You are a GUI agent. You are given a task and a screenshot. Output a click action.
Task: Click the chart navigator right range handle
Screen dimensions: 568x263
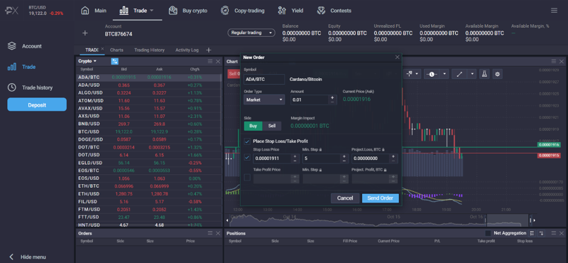point(530,220)
